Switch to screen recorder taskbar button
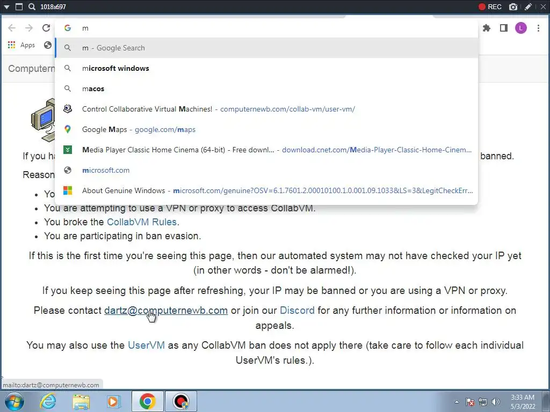The image size is (550, 412). click(x=181, y=401)
